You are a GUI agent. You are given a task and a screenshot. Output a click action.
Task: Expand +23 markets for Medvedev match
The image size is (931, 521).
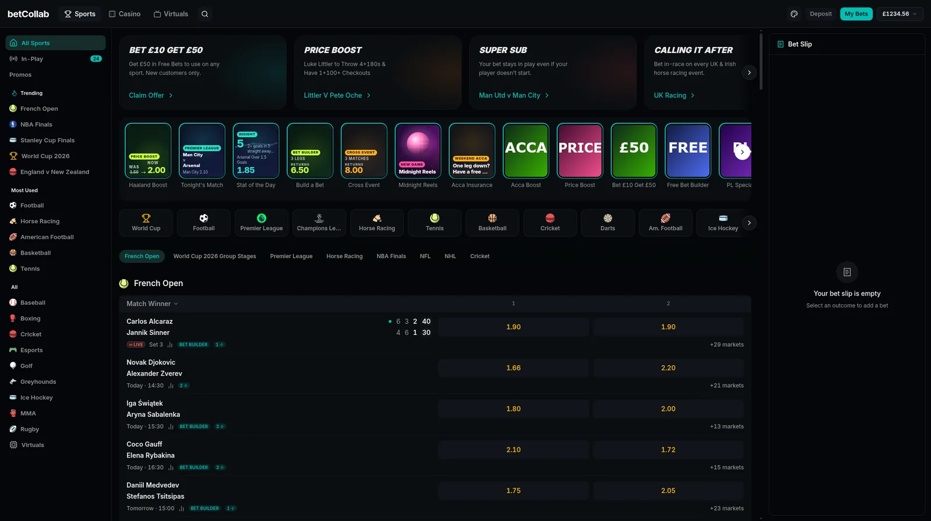(727, 508)
